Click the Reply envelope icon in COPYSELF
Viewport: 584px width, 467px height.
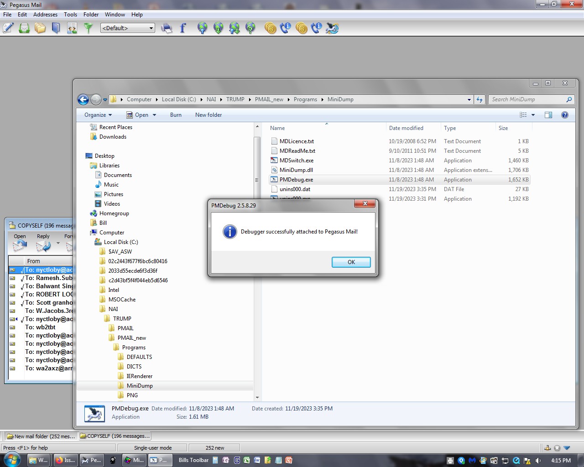coord(43,246)
